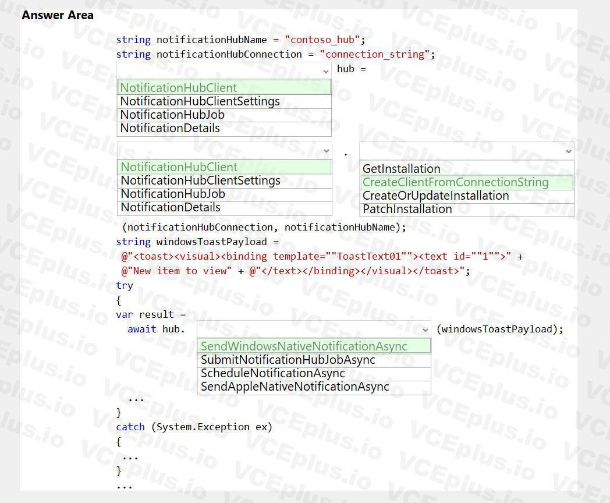Image resolution: width=610 pixels, height=503 pixels.
Task: Choose the SubmitNotificationHubJobAsync option
Action: pos(314,360)
